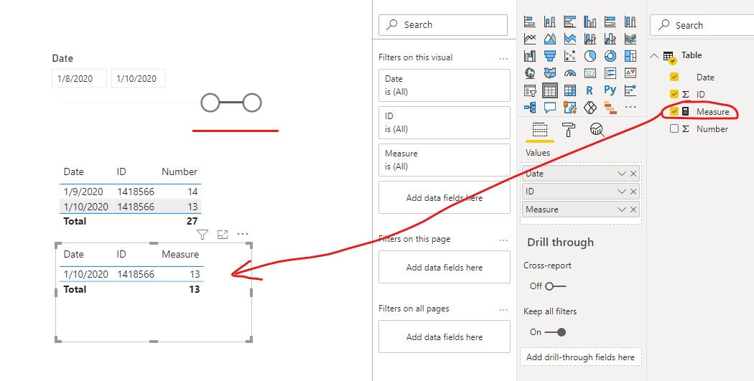Image resolution: width=754 pixels, height=381 pixels.
Task: Select the Line chart visual
Action: click(530, 39)
